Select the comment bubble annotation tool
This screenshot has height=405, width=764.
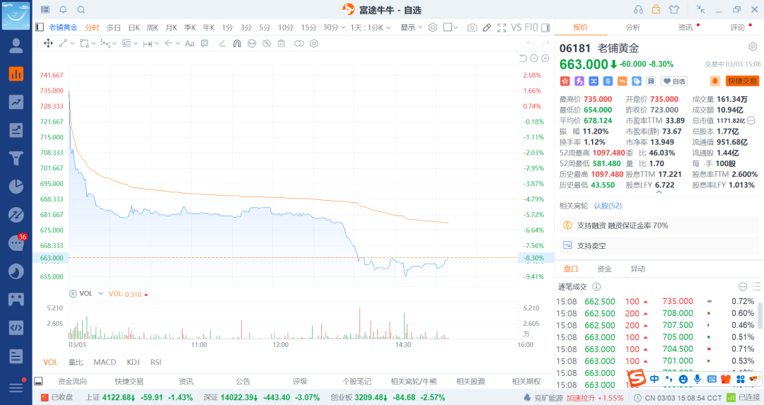(204, 43)
